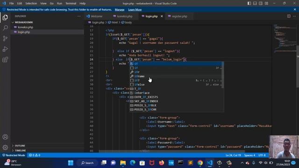
Task: Open the Terminal menu
Action: [x=71, y=3]
